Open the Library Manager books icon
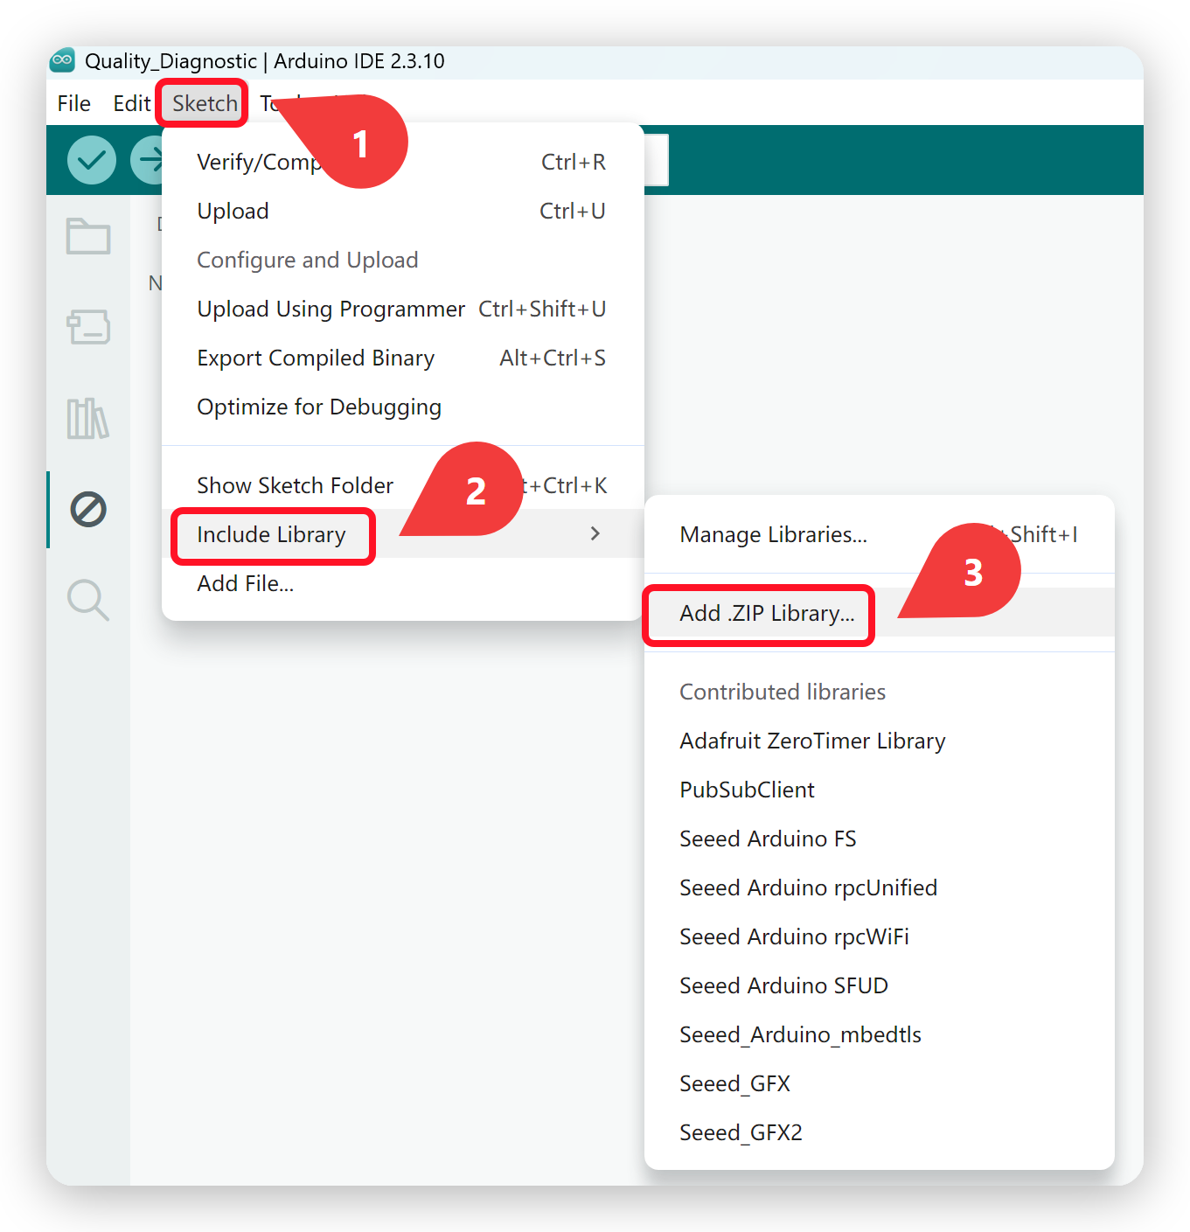 click(88, 418)
